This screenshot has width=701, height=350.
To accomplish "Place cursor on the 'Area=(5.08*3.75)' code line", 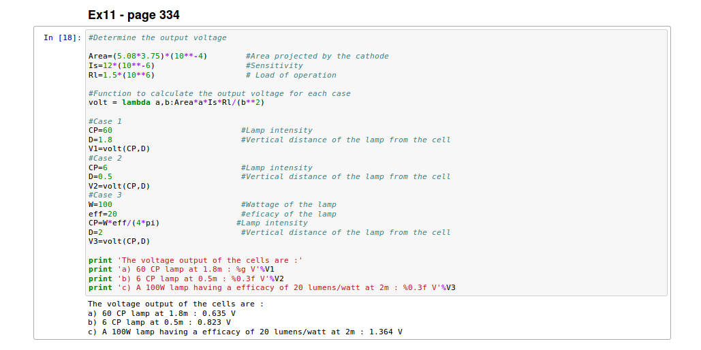I will (x=148, y=56).
